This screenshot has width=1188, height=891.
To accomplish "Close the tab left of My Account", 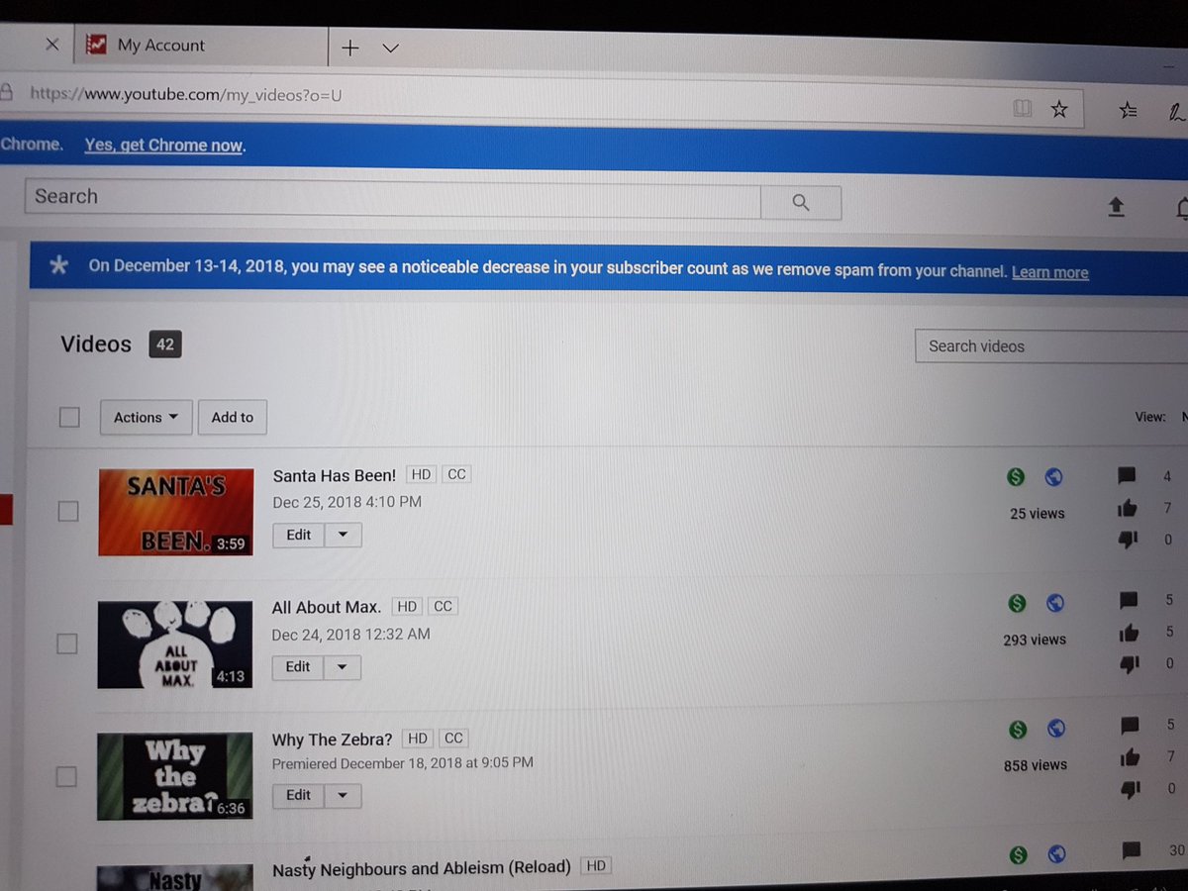I will [x=52, y=45].
